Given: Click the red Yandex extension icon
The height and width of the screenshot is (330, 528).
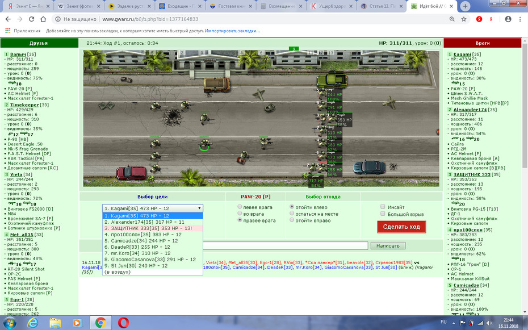Looking at the screenshot, I should [479, 19].
